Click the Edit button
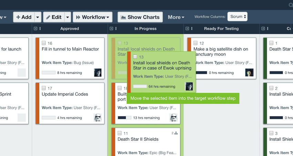This screenshot has width=293, height=156. (x=54, y=17)
